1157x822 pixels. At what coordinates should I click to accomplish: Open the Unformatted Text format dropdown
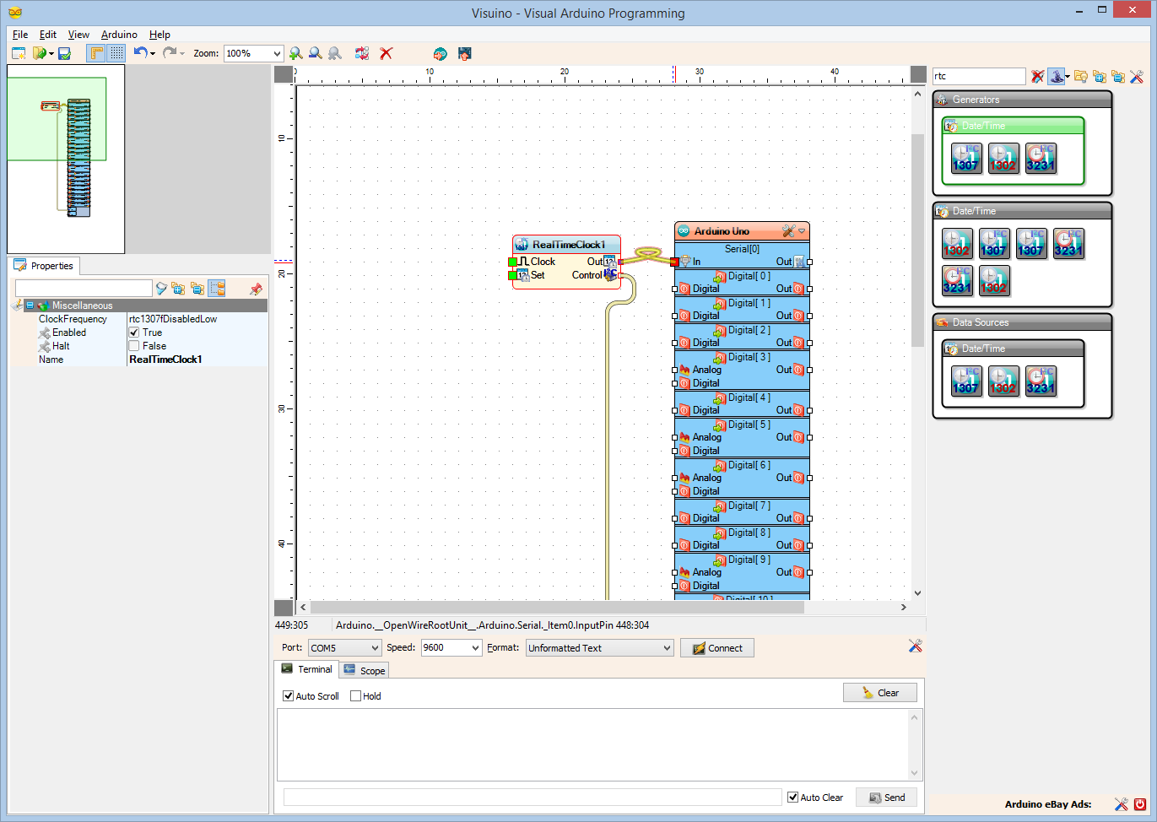click(x=599, y=648)
